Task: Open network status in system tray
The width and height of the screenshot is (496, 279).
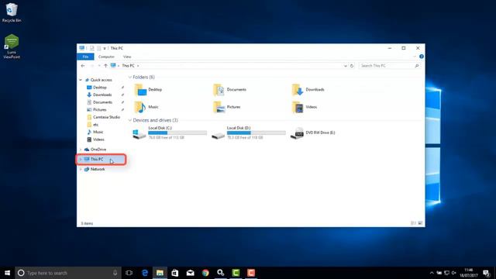Action: (x=446, y=273)
